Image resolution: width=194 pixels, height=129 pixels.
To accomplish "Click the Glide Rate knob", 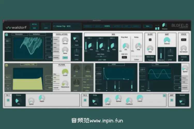I will (150, 48).
